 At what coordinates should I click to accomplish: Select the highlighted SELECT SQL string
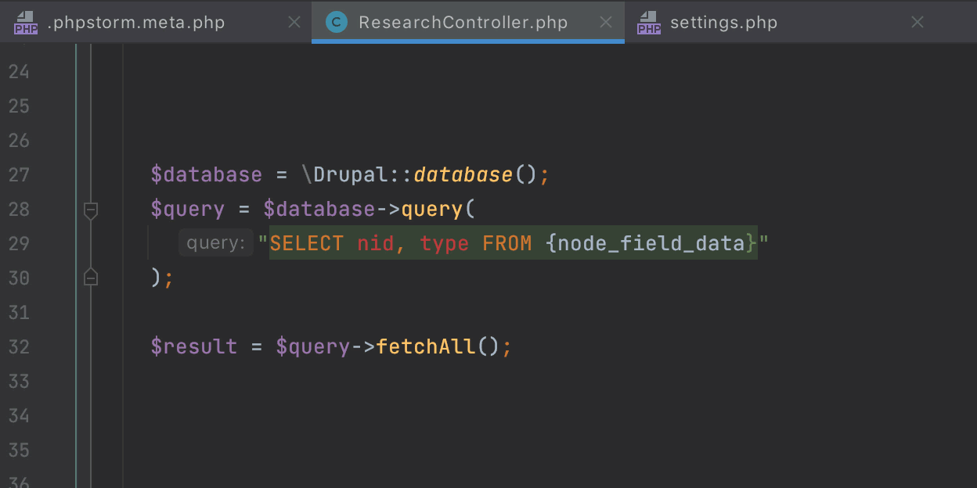click(x=513, y=242)
